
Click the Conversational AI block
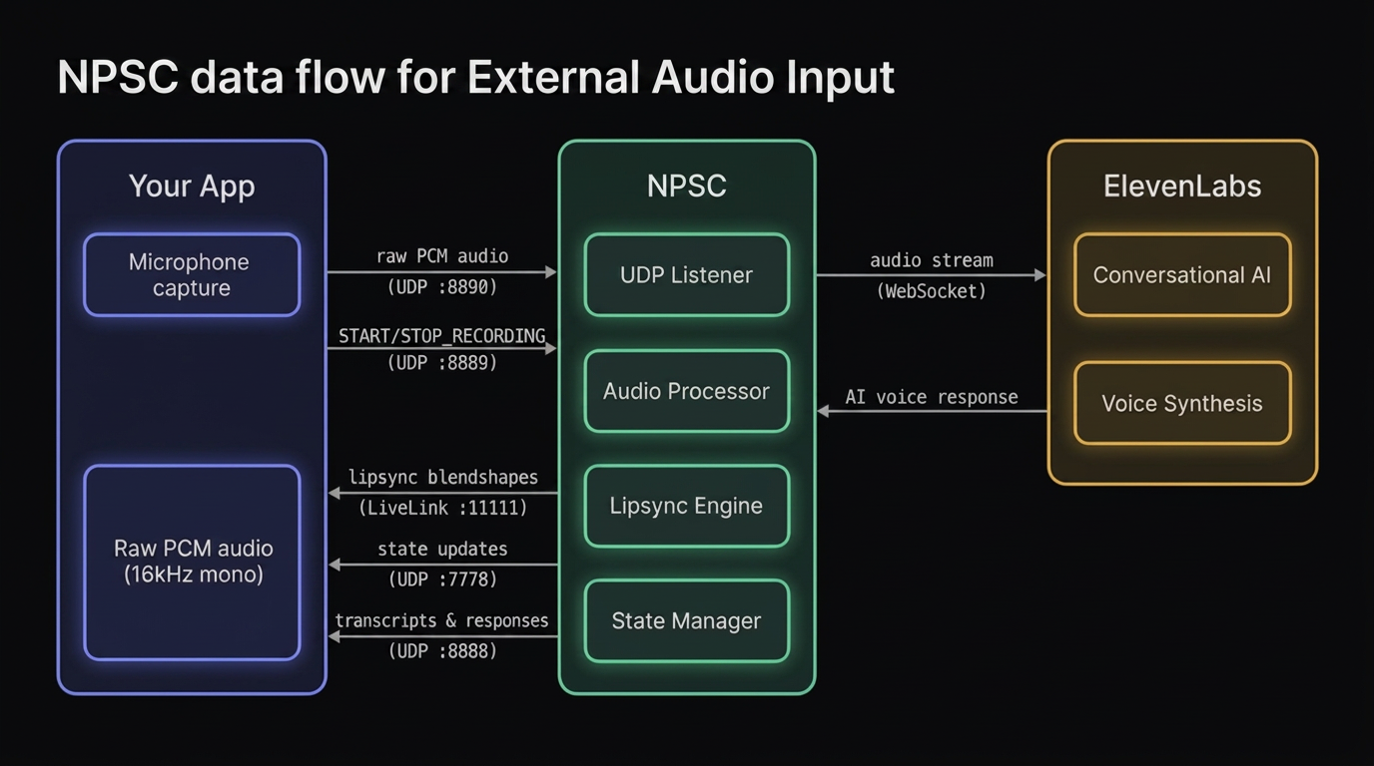point(1181,274)
